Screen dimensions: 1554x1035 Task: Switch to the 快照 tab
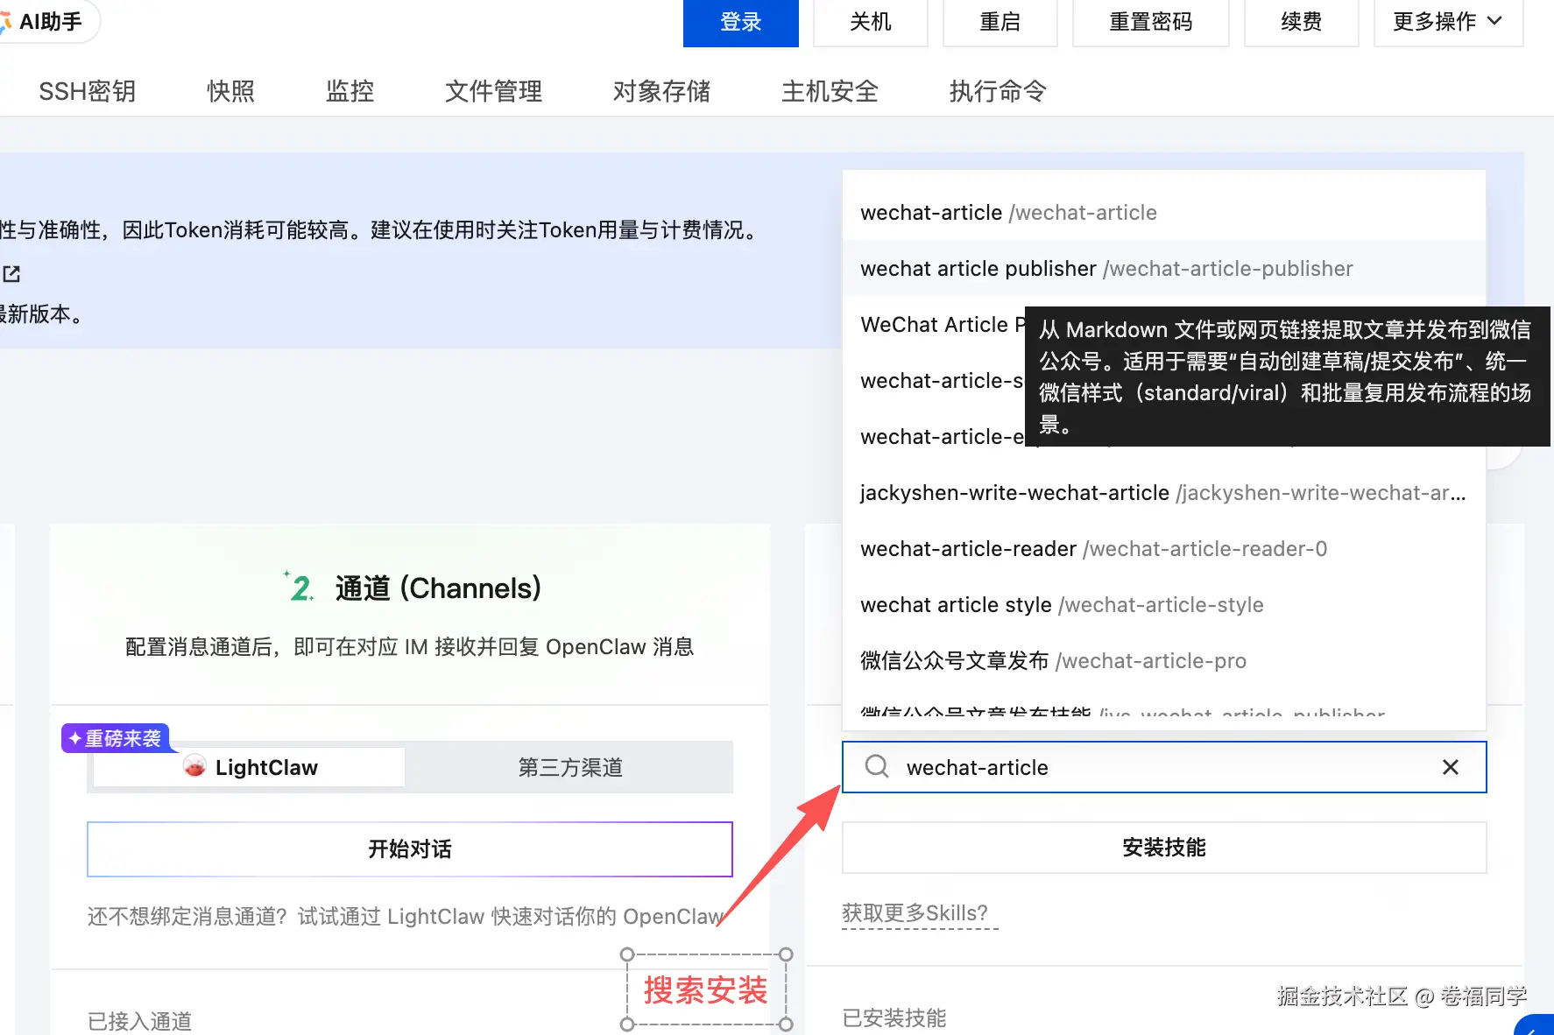tap(230, 91)
